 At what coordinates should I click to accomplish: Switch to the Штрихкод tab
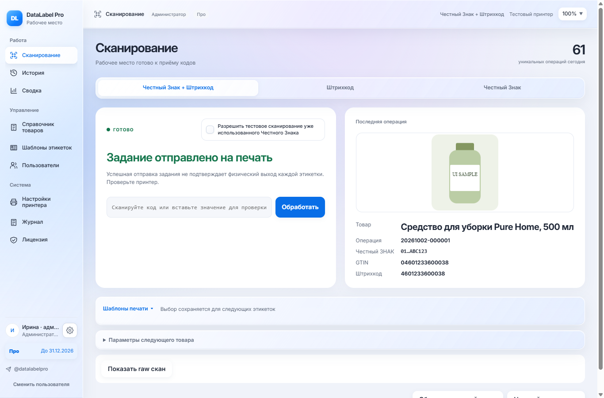tap(340, 88)
